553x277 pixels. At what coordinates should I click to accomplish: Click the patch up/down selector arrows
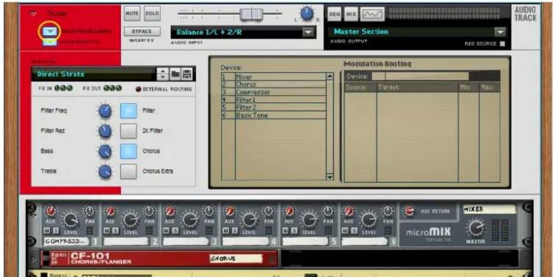[162, 75]
